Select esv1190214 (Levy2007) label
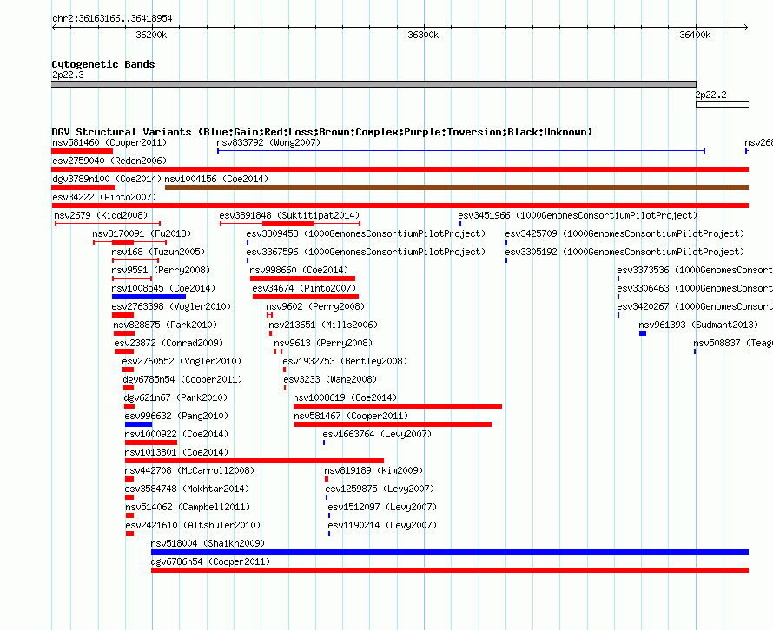Viewport: 773px width, 630px height. [x=382, y=526]
